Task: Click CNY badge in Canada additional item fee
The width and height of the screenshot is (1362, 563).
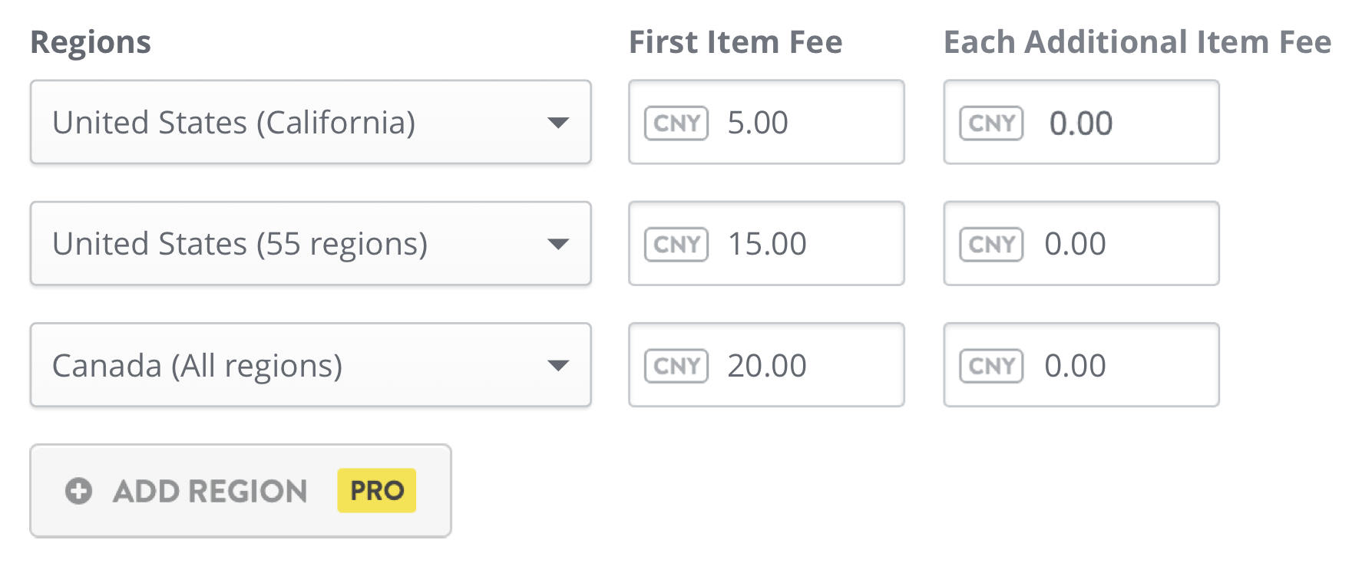Action: (x=991, y=366)
